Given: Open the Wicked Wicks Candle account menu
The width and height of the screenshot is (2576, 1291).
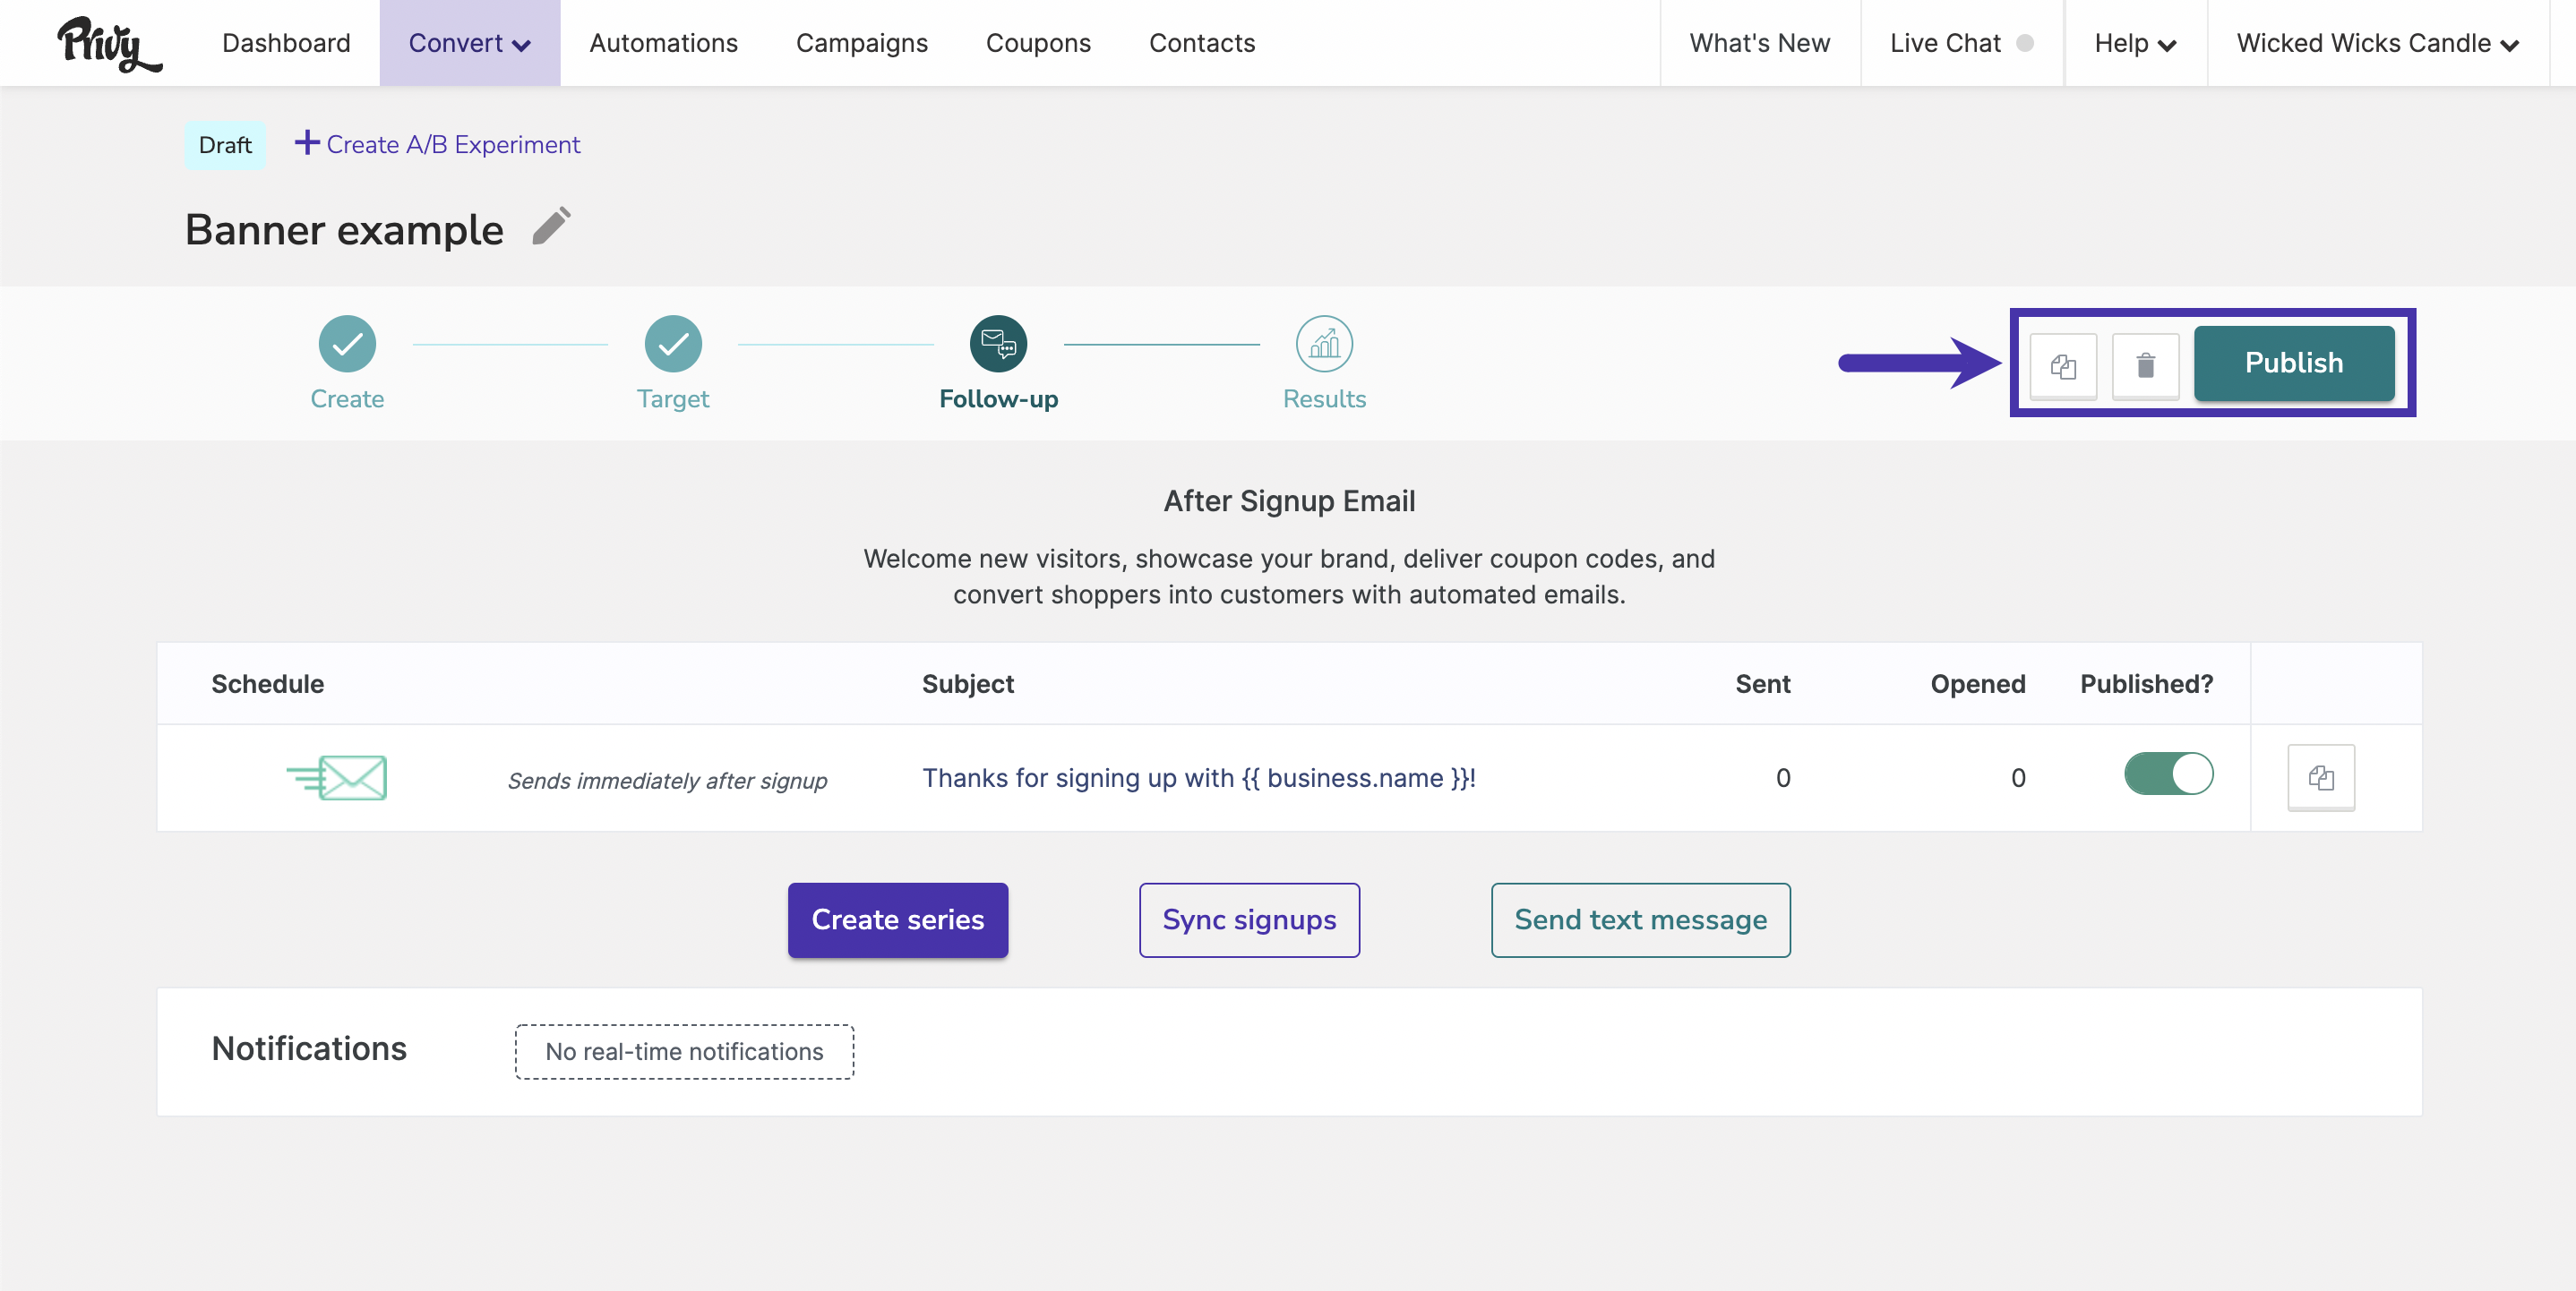Looking at the screenshot, I should [2377, 43].
